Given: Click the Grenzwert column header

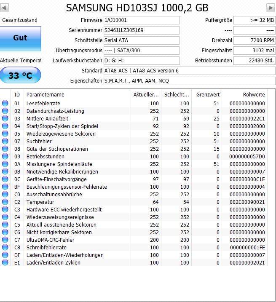Looking at the screenshot, I should point(206,95).
